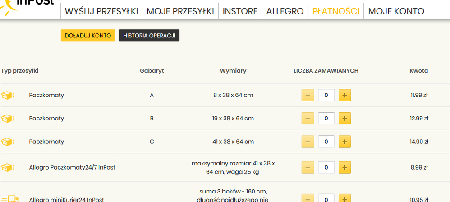Click the '19 x 38 x 64 cm' dimensions
This screenshot has height=202, width=450.
233,119
